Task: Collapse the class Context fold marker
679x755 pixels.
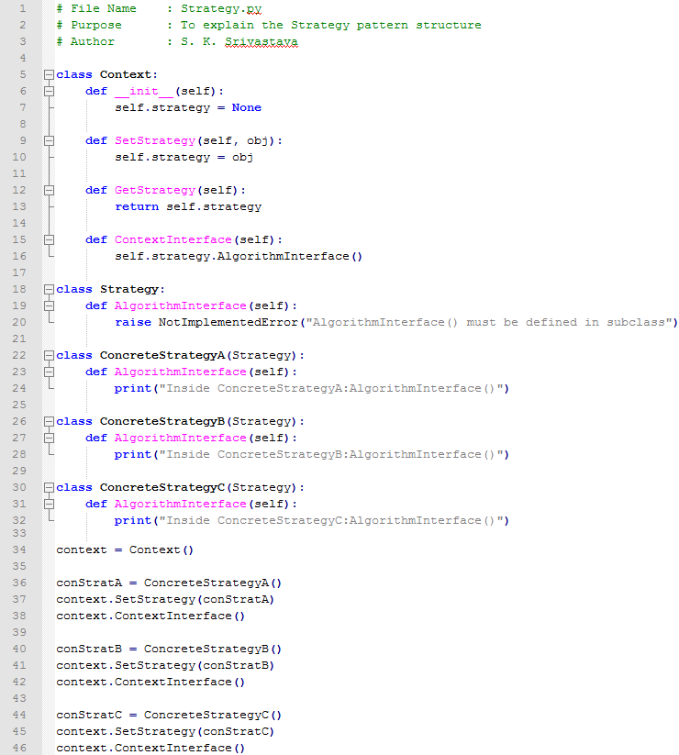Action: [49, 74]
